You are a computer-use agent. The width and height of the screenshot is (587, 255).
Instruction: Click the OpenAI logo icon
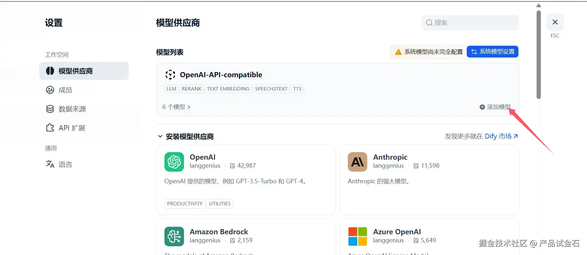(x=174, y=162)
